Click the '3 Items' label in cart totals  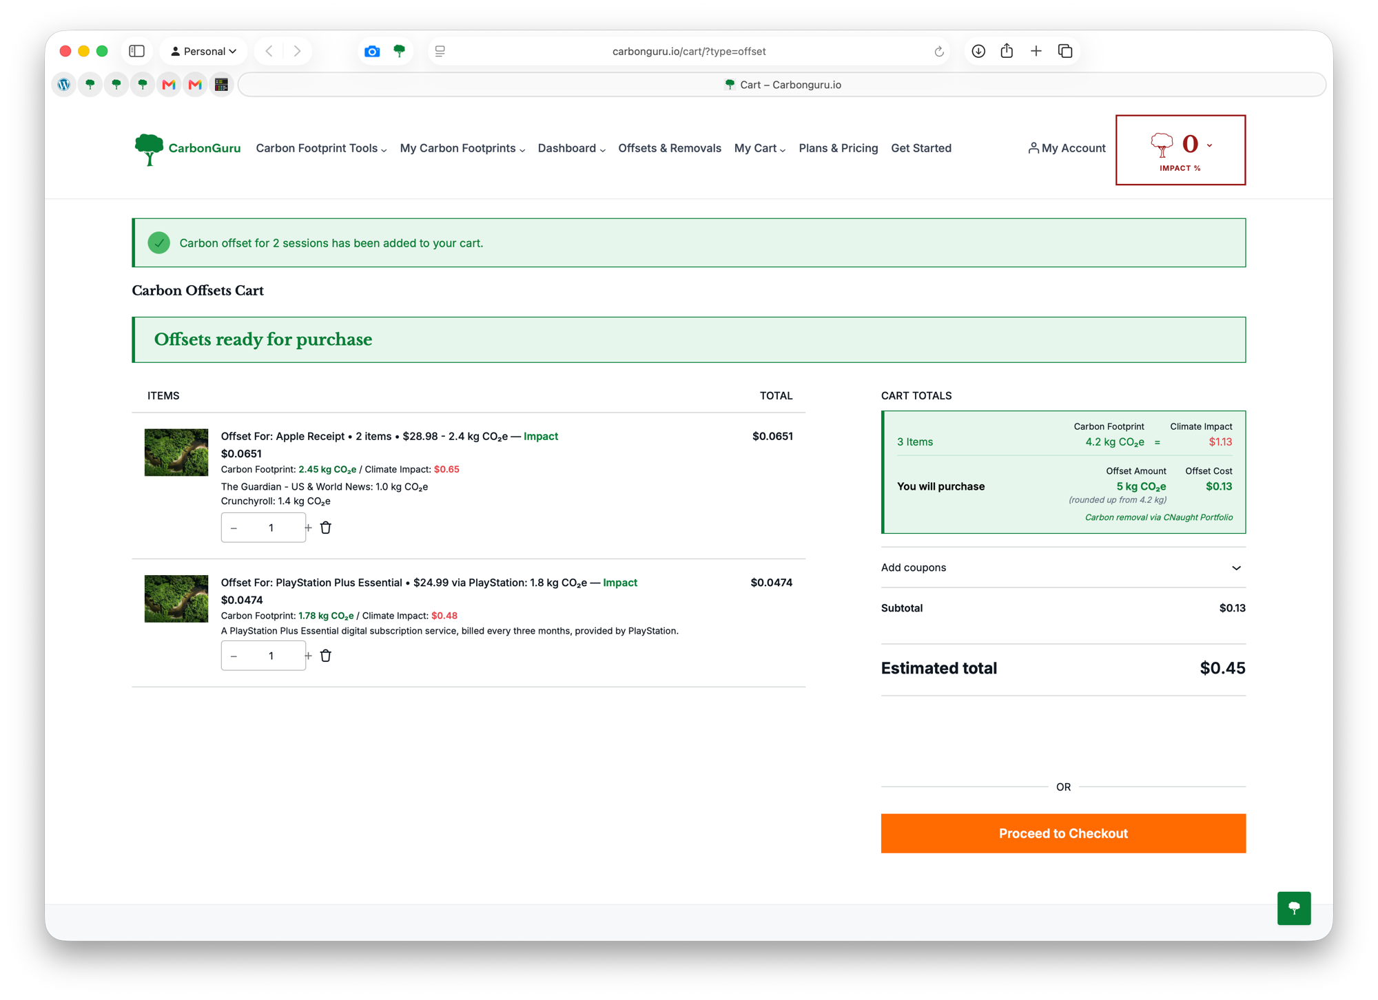click(915, 442)
